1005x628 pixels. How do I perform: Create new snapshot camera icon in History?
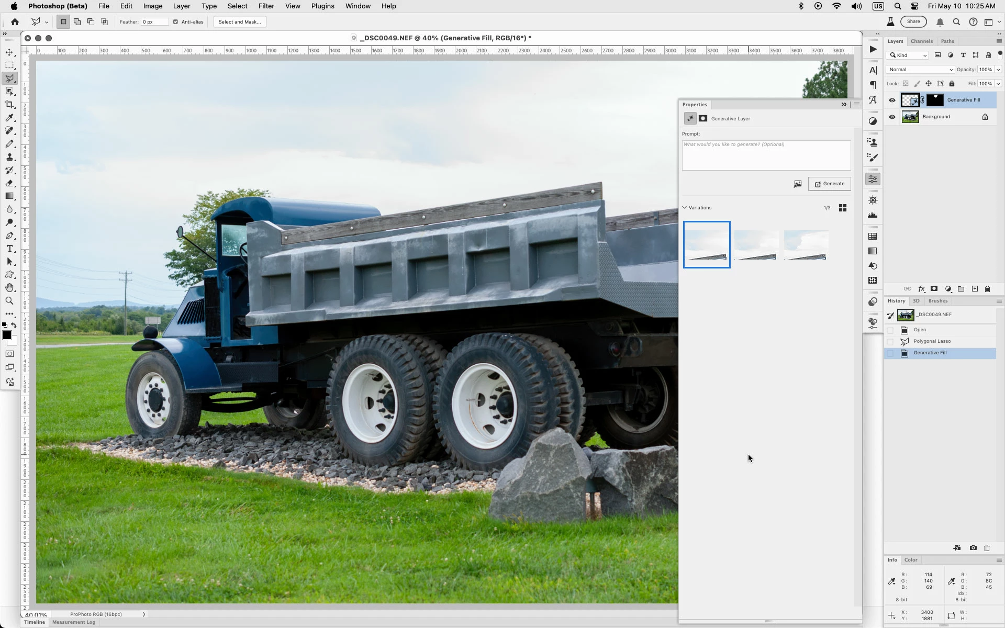point(973,548)
